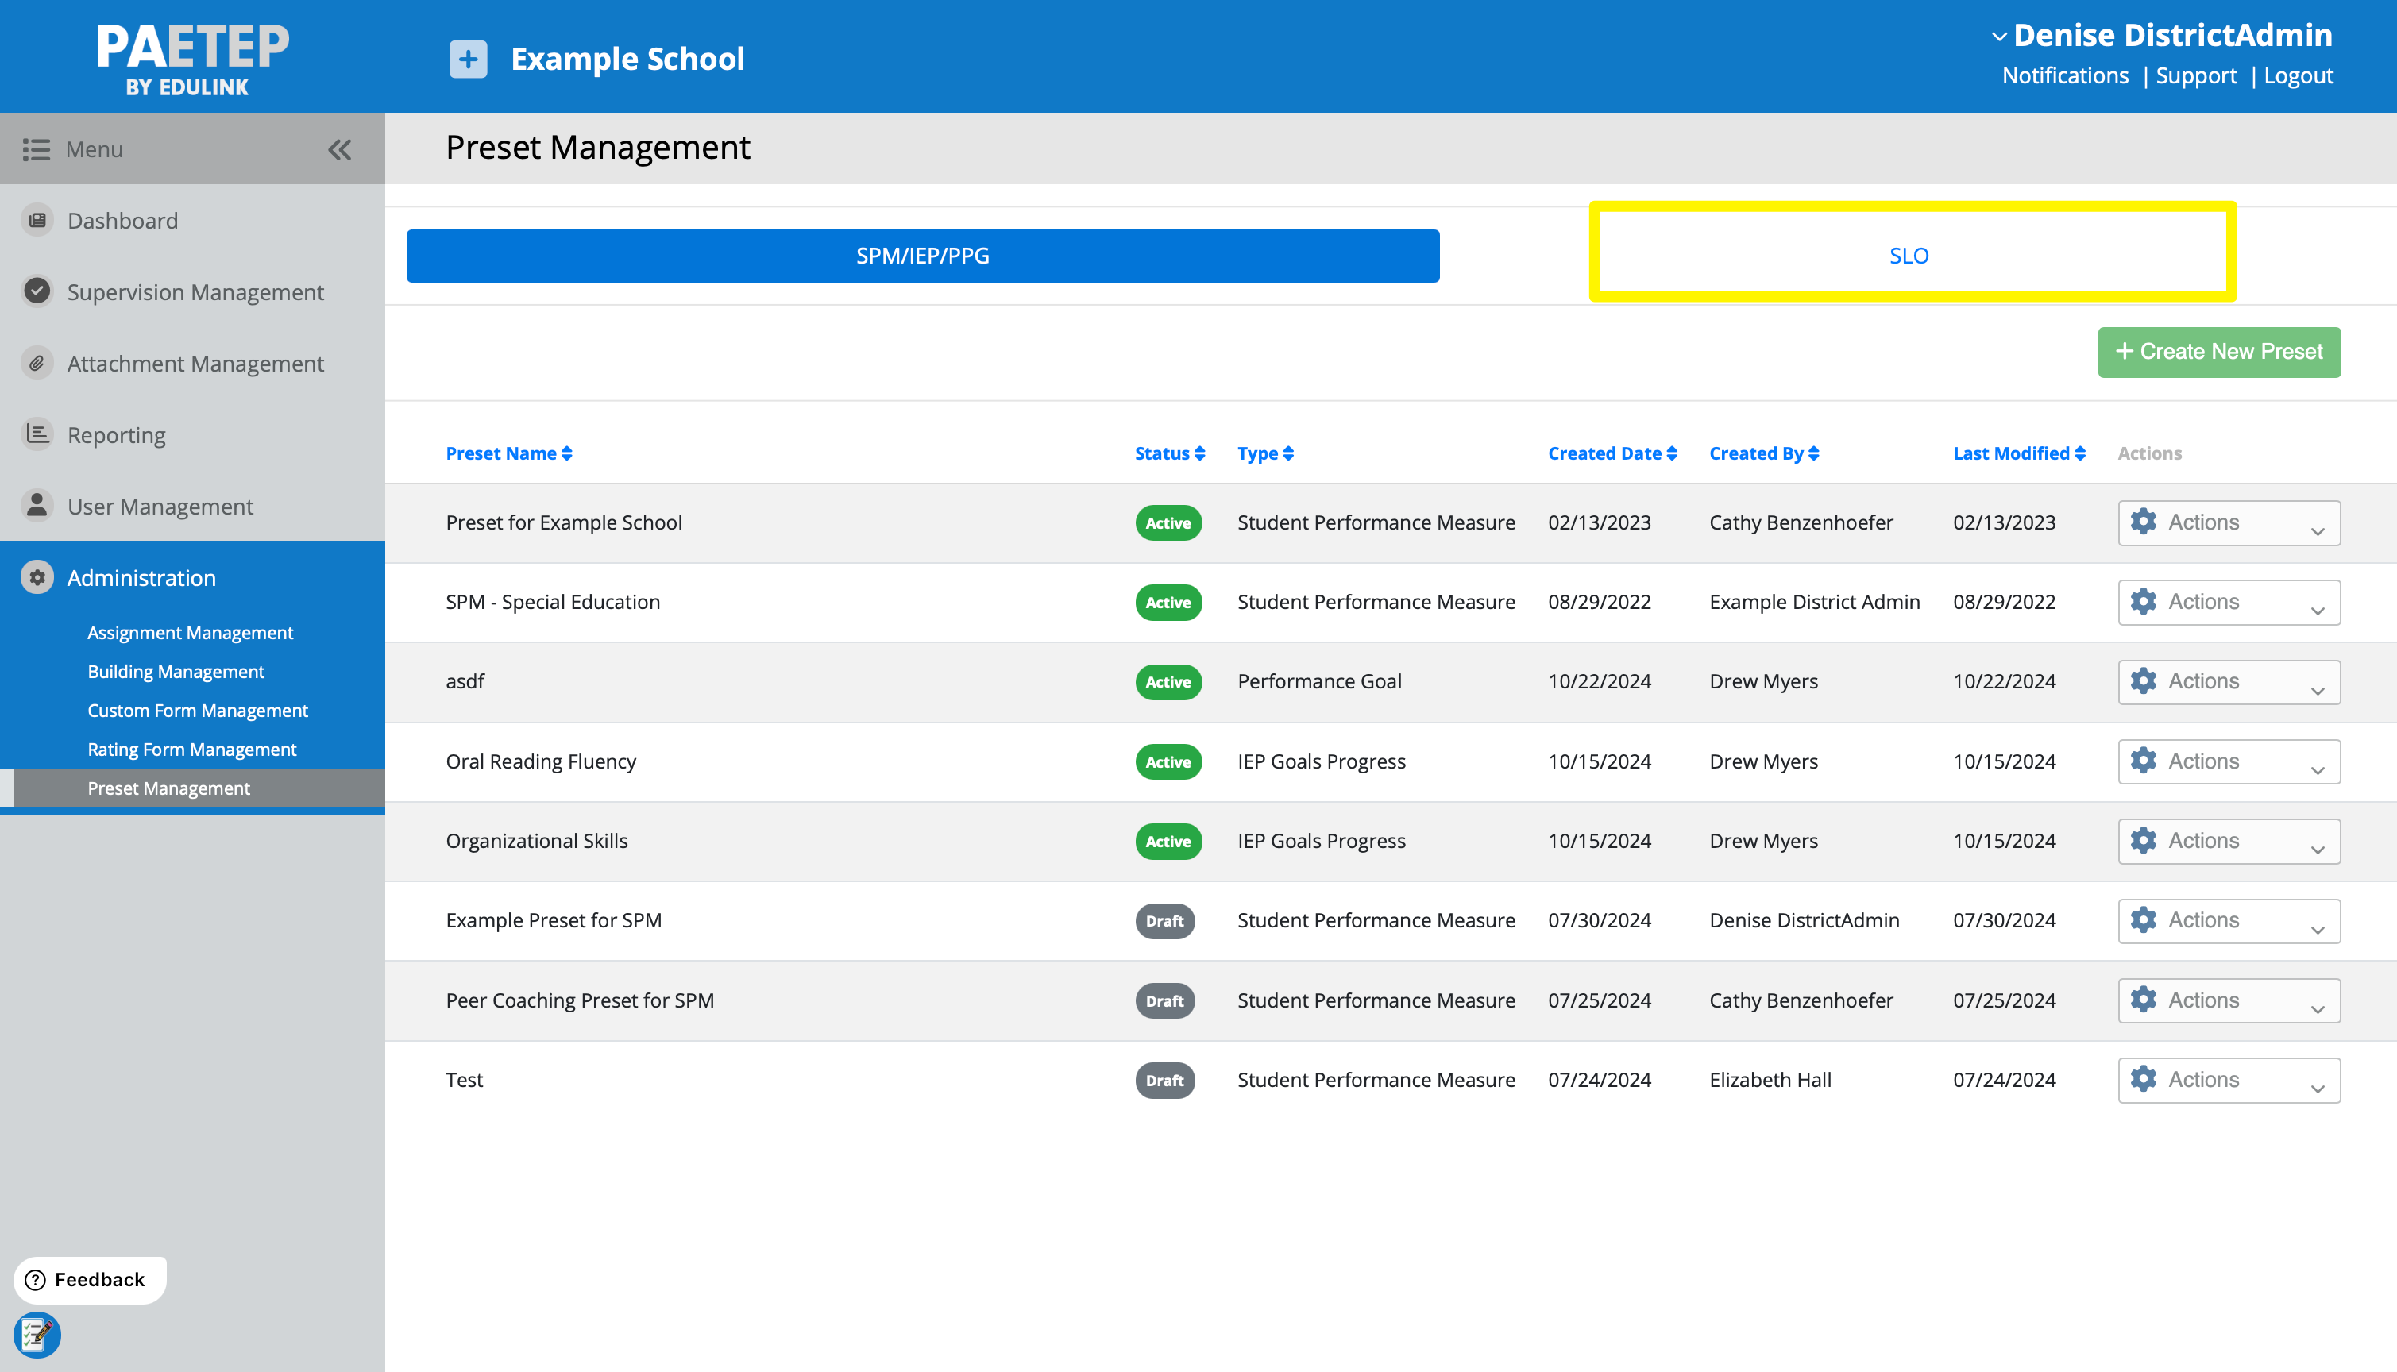Open the Logout link
2397x1372 pixels.
coord(2297,75)
